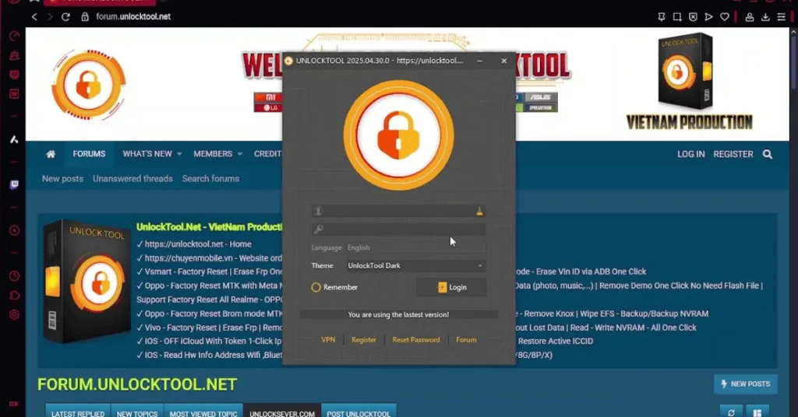
Task: Open the Language dropdown showing English
Action: tap(415, 247)
